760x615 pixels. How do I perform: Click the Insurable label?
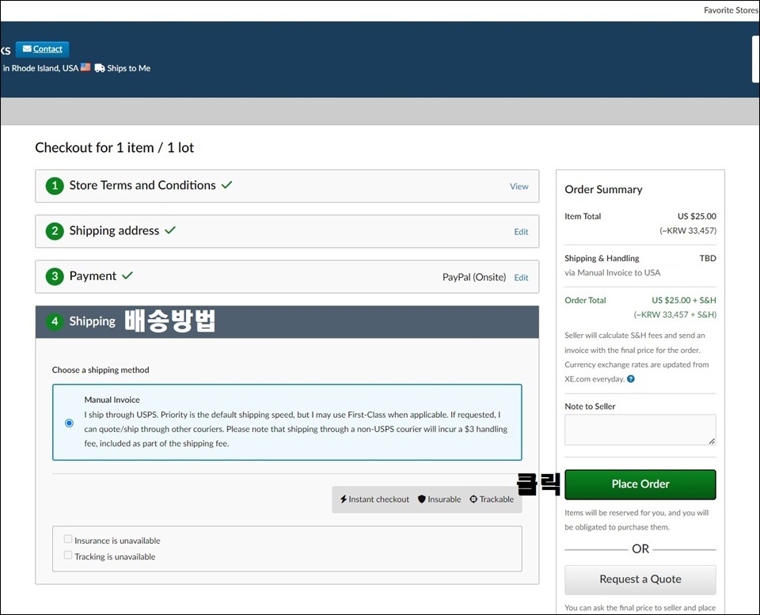tap(444, 499)
